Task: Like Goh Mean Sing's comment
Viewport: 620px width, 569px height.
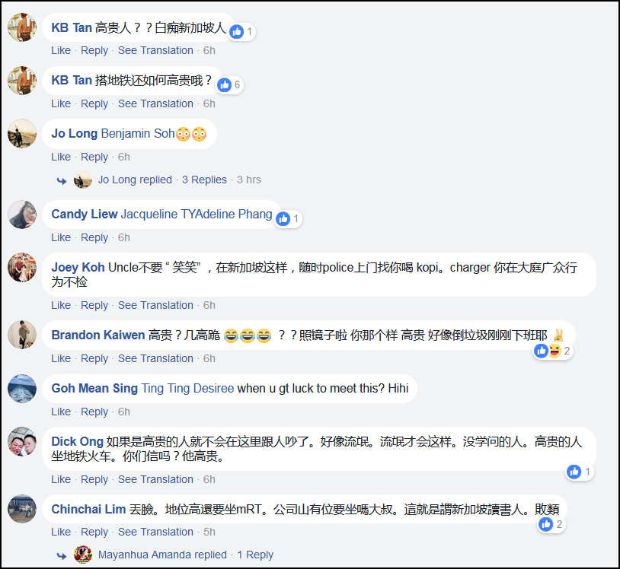Action: click(x=61, y=412)
